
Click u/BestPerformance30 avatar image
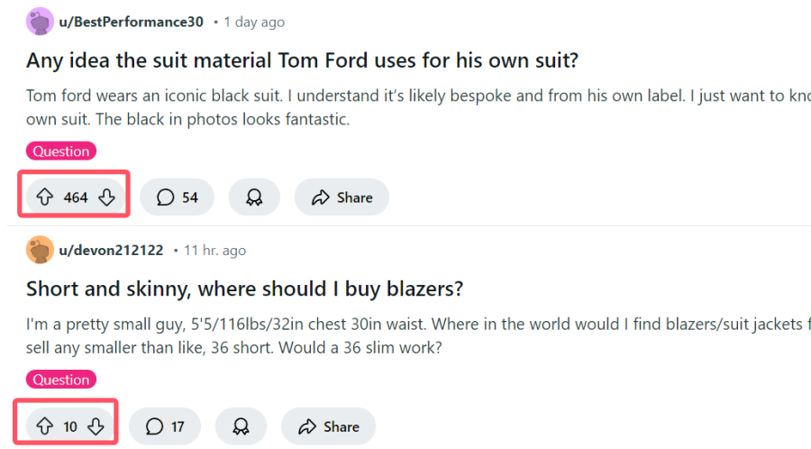click(x=40, y=21)
